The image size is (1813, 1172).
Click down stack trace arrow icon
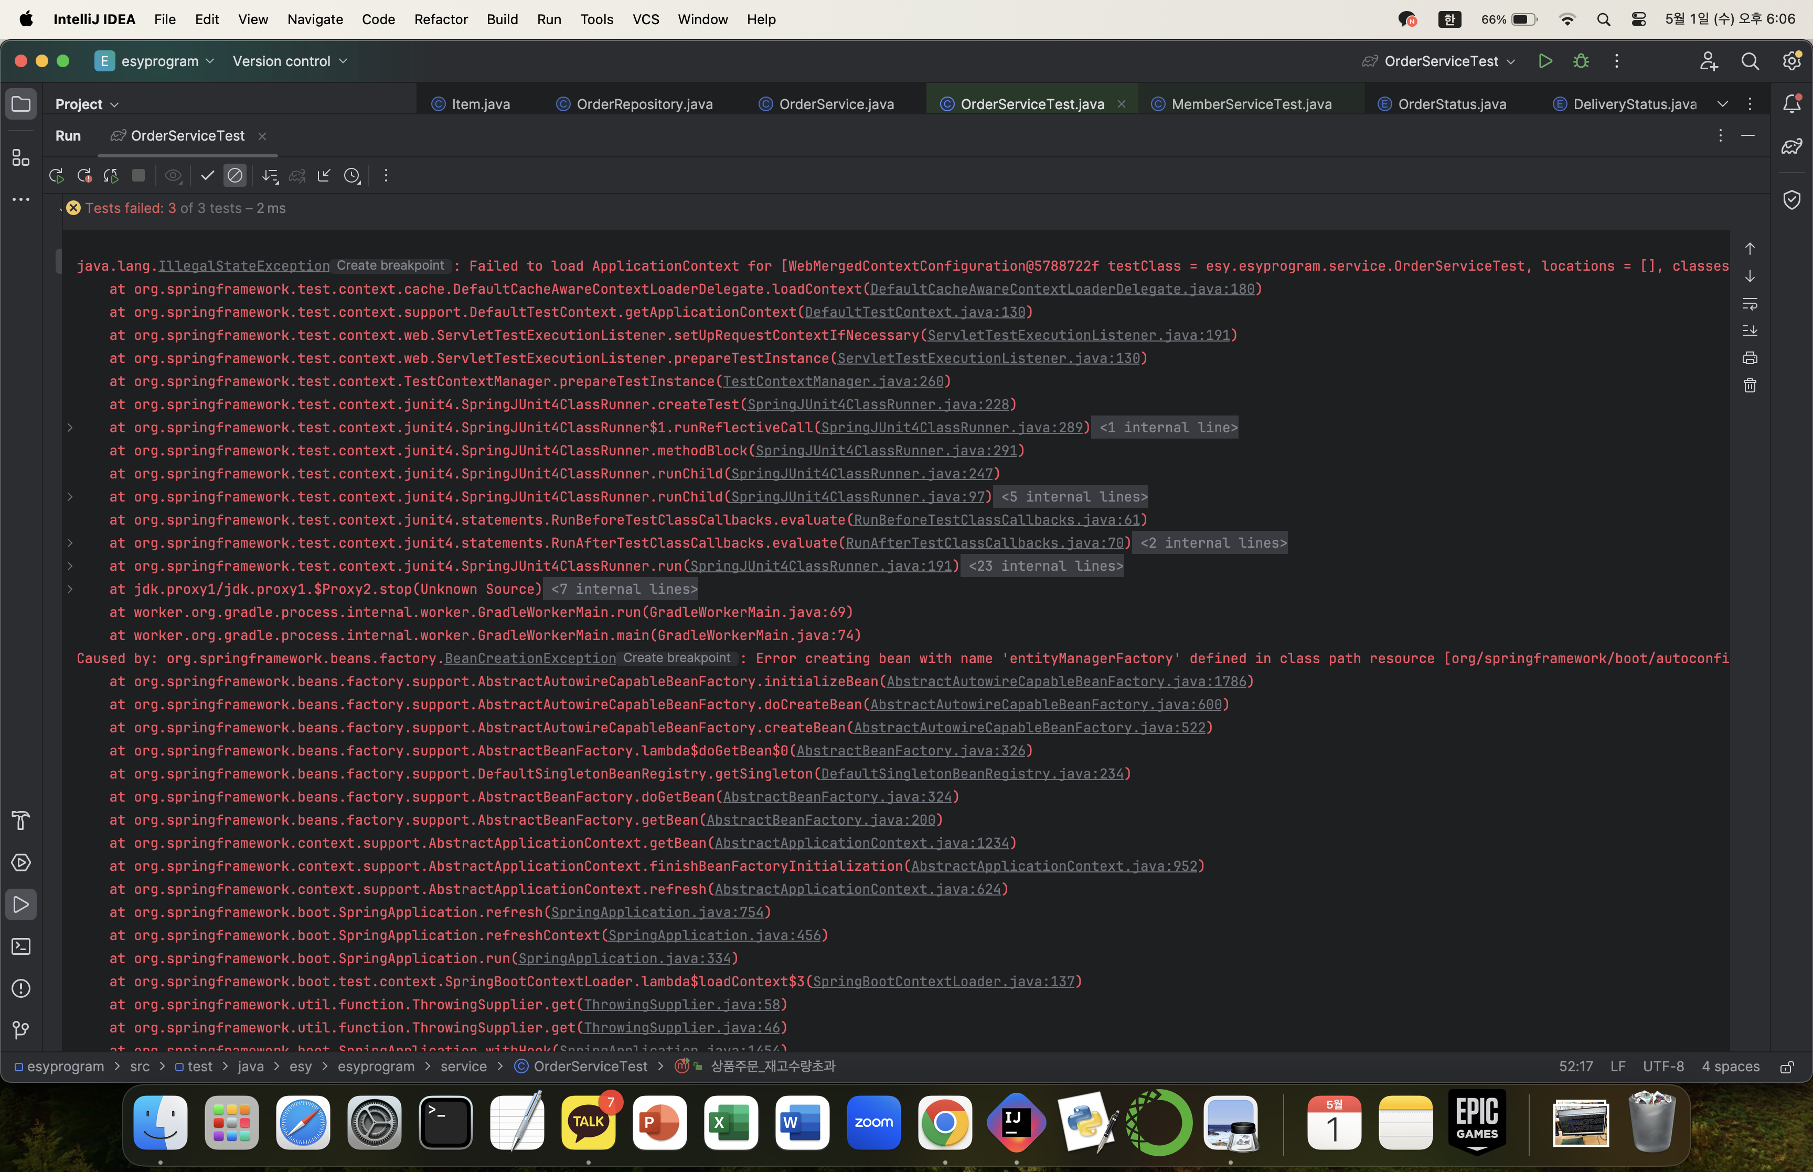tap(1750, 276)
